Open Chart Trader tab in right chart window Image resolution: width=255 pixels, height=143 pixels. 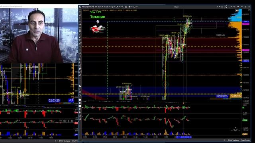coord(245,140)
